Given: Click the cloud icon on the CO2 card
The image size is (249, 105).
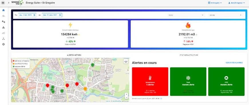Looking at the screenshot, I should [x=226, y=78].
